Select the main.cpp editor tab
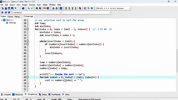The height and width of the screenshot is (100, 178). click(x=28, y=16)
